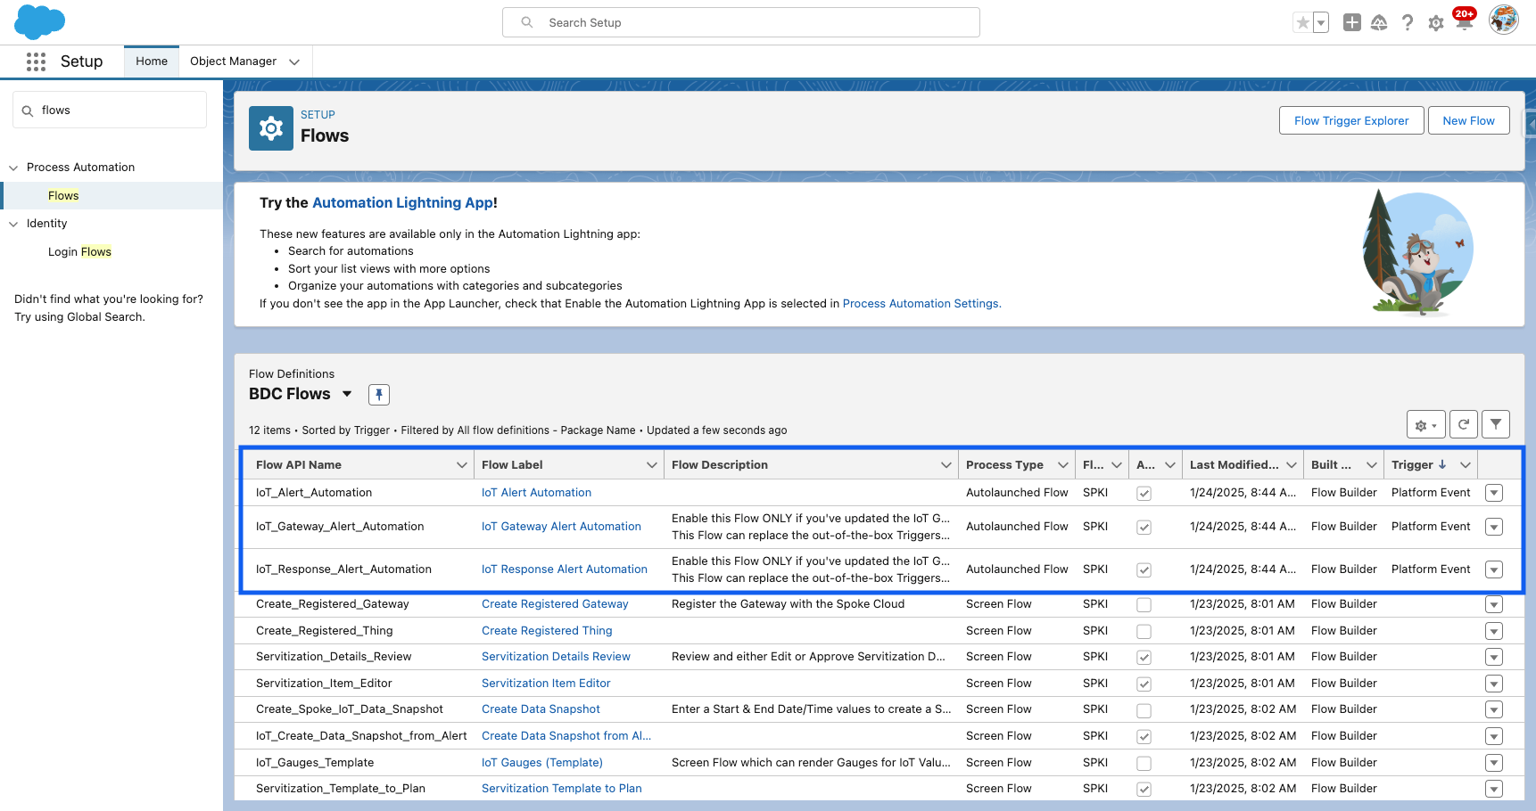Open the Favorites star icon

[x=1303, y=22]
